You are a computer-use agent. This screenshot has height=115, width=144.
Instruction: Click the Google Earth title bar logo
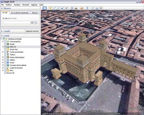click(x=1, y=2)
